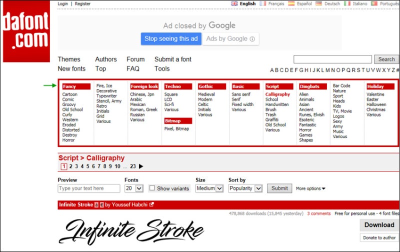Image resolution: width=400 pixels, height=252 pixels.
Task: Download the Infinite Stroke font
Action: [x=379, y=225]
